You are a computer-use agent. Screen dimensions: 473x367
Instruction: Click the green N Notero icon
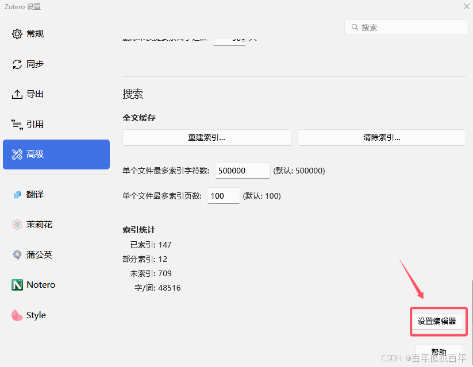pos(17,285)
